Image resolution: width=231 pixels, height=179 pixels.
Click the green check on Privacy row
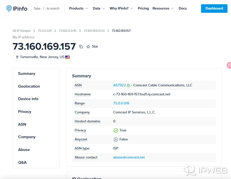tap(116, 130)
